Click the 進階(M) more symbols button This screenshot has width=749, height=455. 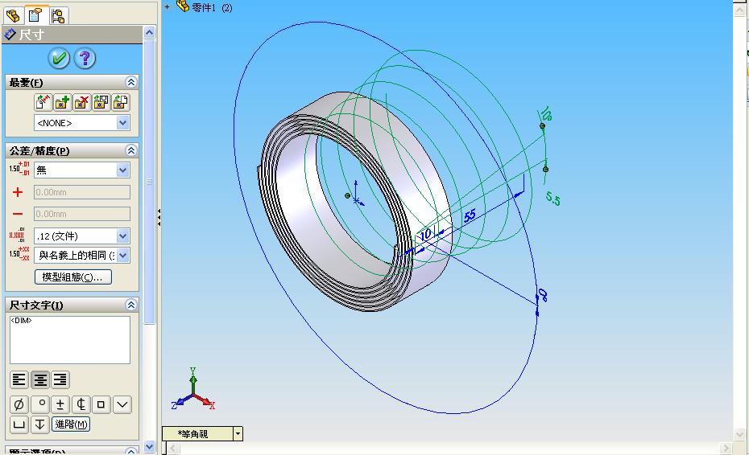click(x=71, y=424)
